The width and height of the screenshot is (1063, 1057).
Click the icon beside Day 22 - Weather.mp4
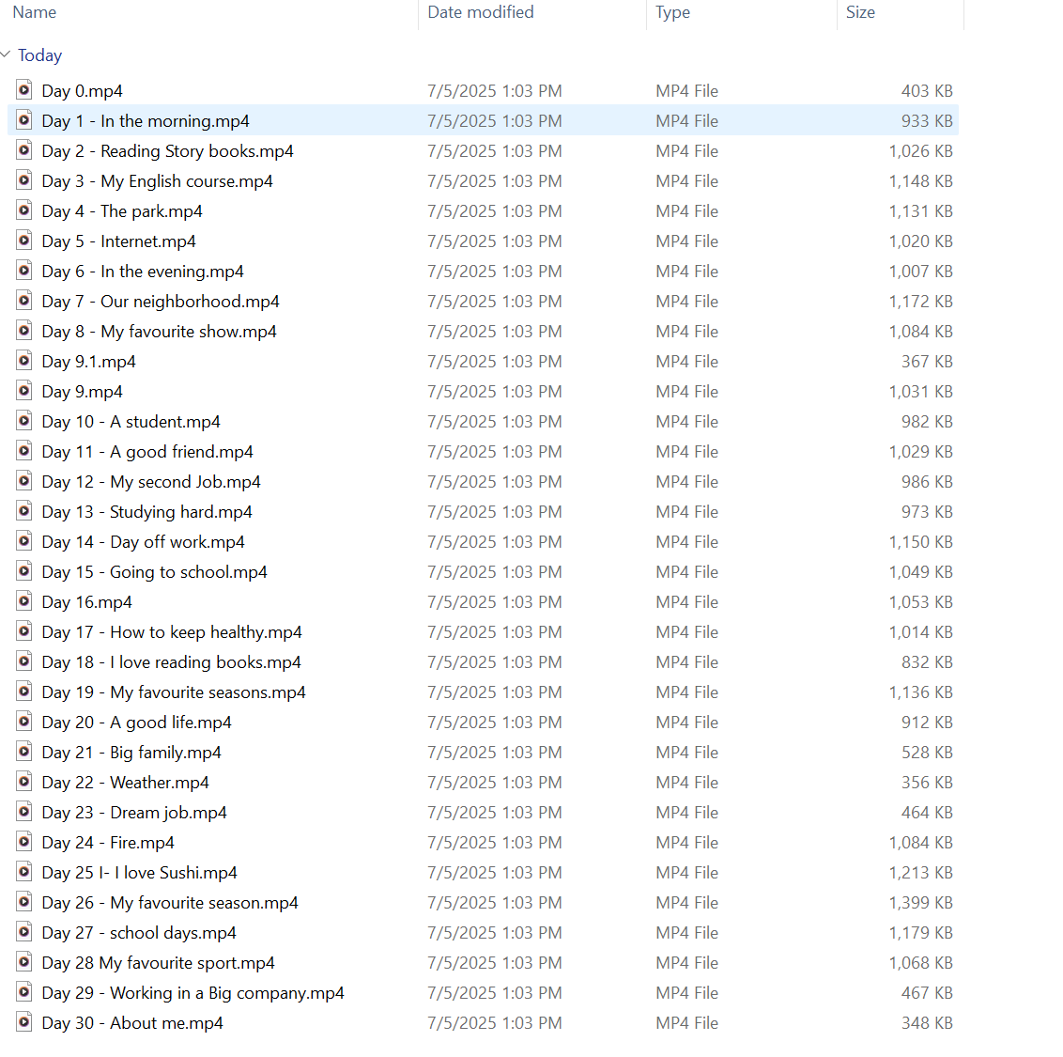pos(24,782)
